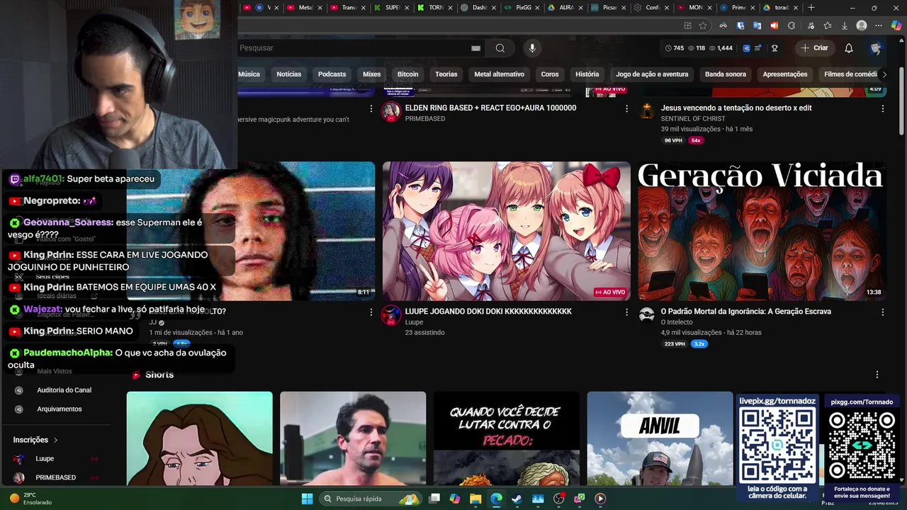Image resolution: width=907 pixels, height=510 pixels.
Task: Open the SENTINEL OF CHRIST channel link
Action: (693, 119)
